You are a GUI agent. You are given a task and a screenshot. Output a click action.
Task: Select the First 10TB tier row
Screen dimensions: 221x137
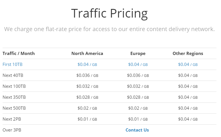point(109,64)
